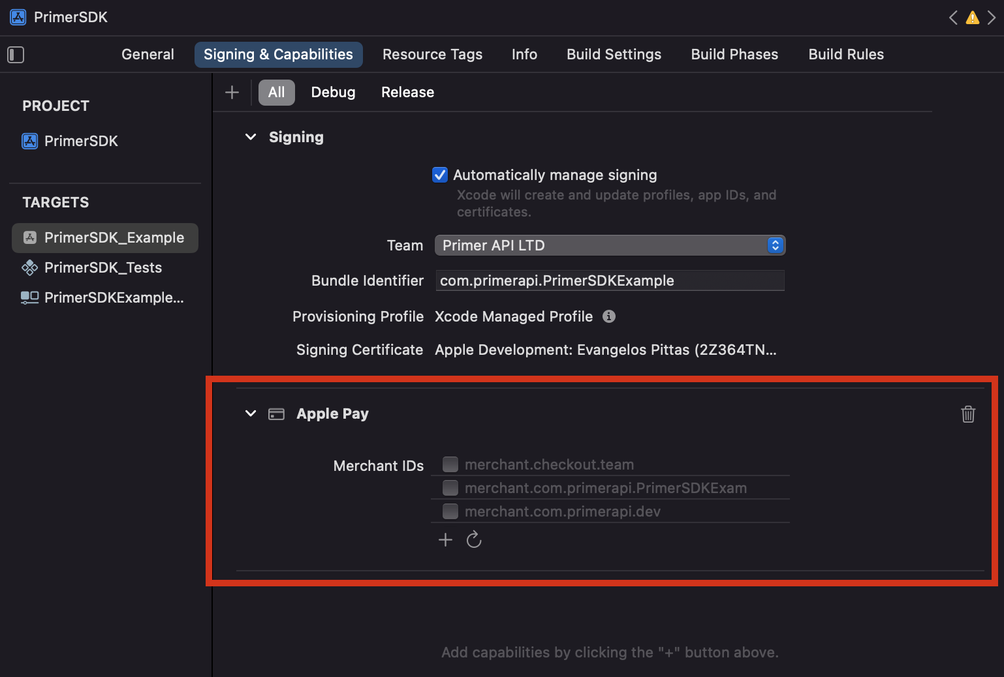Switch to the Build Settings tab
This screenshot has width=1004, height=677.
(x=613, y=54)
